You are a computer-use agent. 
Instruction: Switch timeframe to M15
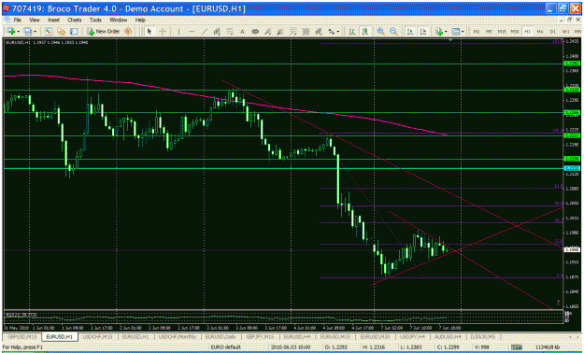502,32
